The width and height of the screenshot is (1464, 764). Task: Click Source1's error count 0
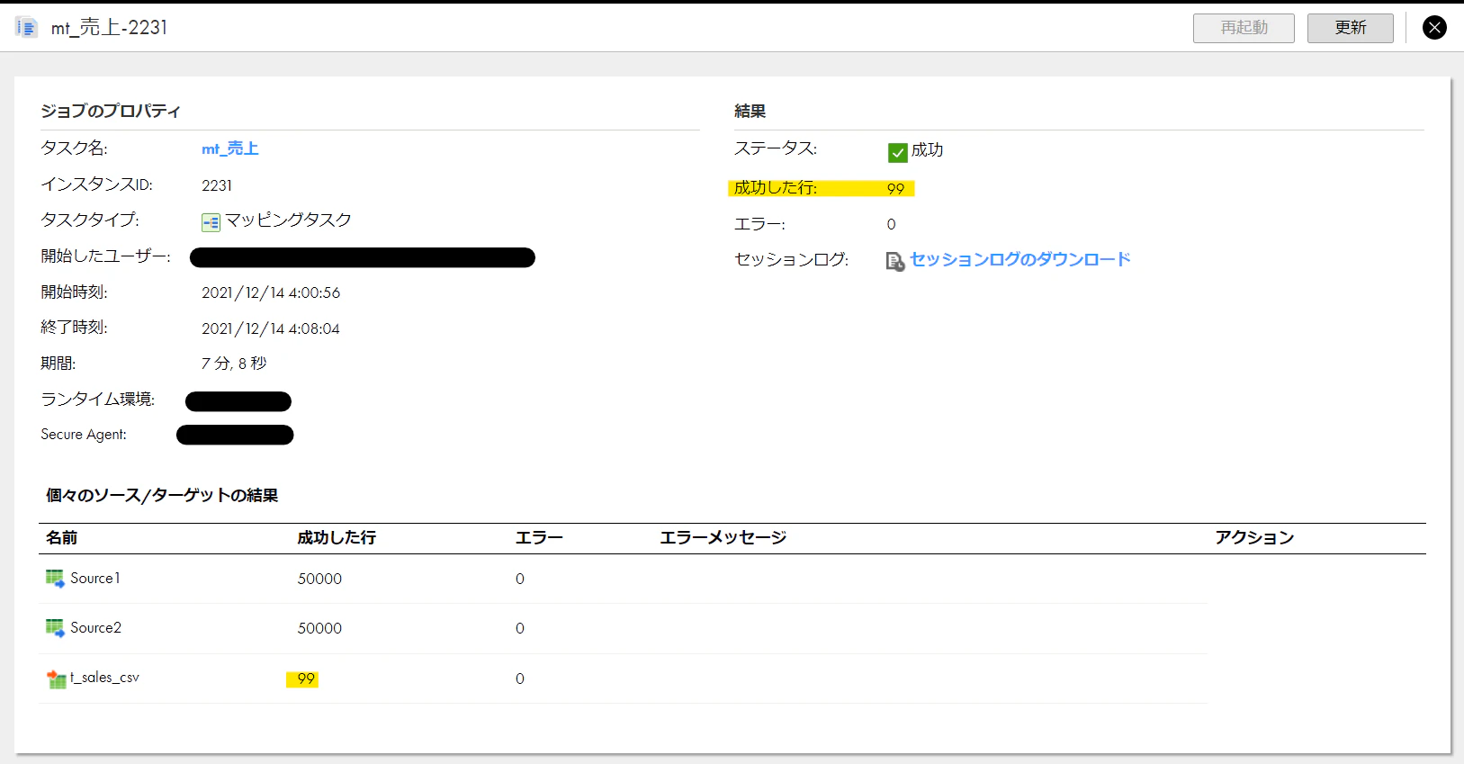click(x=520, y=579)
